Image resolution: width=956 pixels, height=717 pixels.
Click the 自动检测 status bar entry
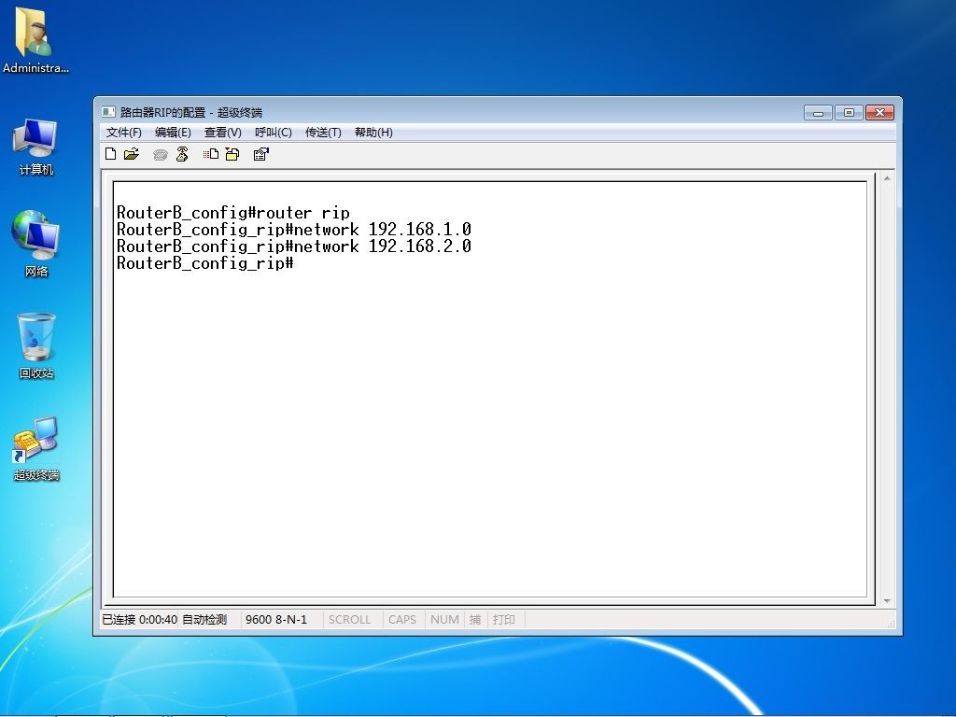tap(204, 620)
